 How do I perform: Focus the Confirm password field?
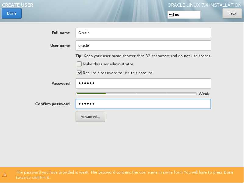click(x=143, y=104)
